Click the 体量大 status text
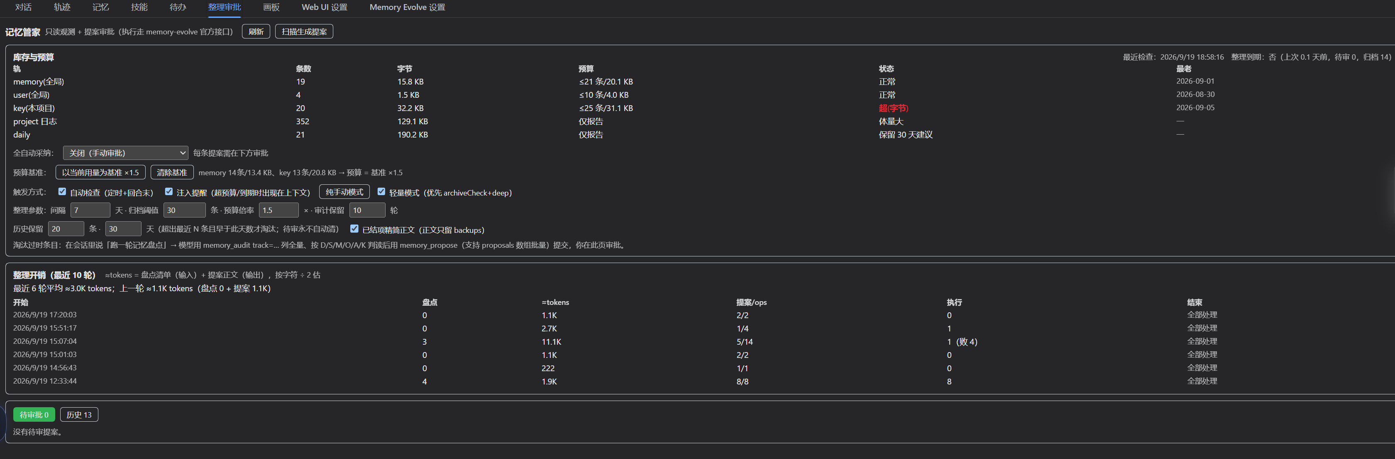Image resolution: width=1395 pixels, height=459 pixels. tap(891, 122)
